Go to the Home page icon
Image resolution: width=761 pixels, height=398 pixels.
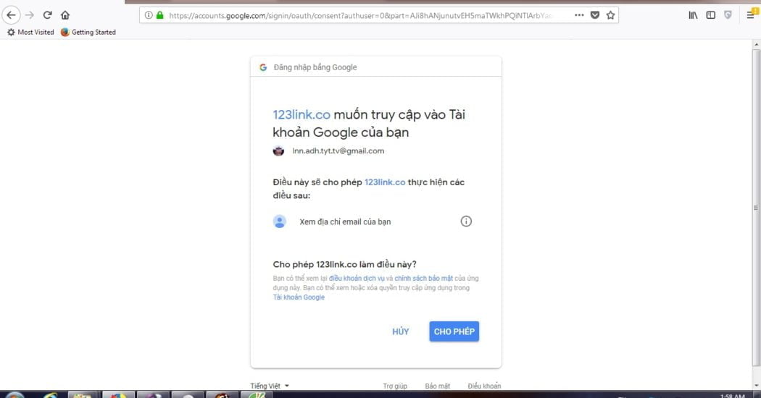(65, 15)
